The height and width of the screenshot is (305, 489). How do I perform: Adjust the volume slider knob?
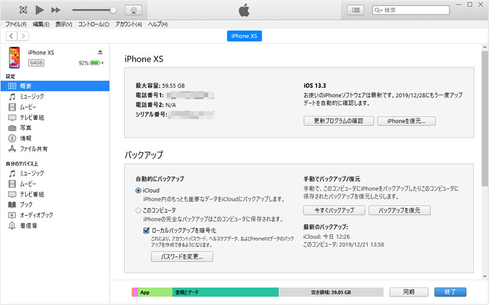coord(113,10)
